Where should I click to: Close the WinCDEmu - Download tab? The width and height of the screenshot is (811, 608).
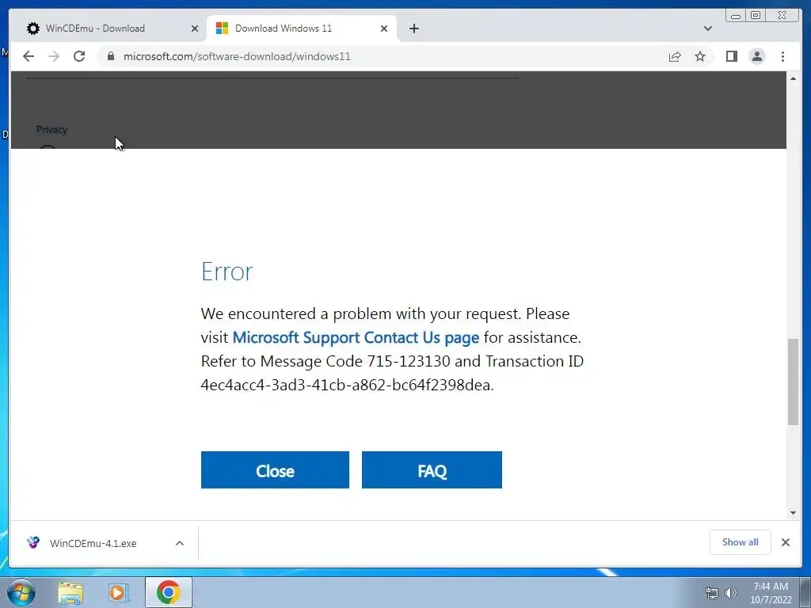195,28
